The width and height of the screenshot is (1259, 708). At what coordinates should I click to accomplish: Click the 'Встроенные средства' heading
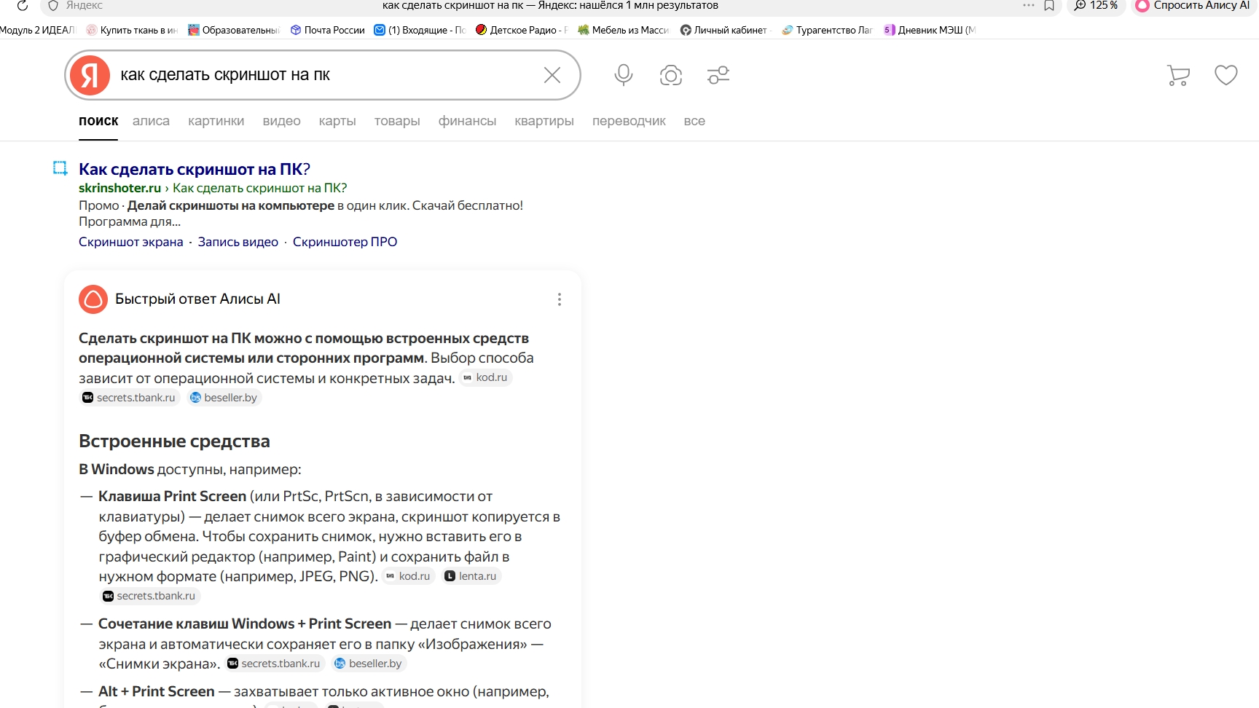coord(174,441)
